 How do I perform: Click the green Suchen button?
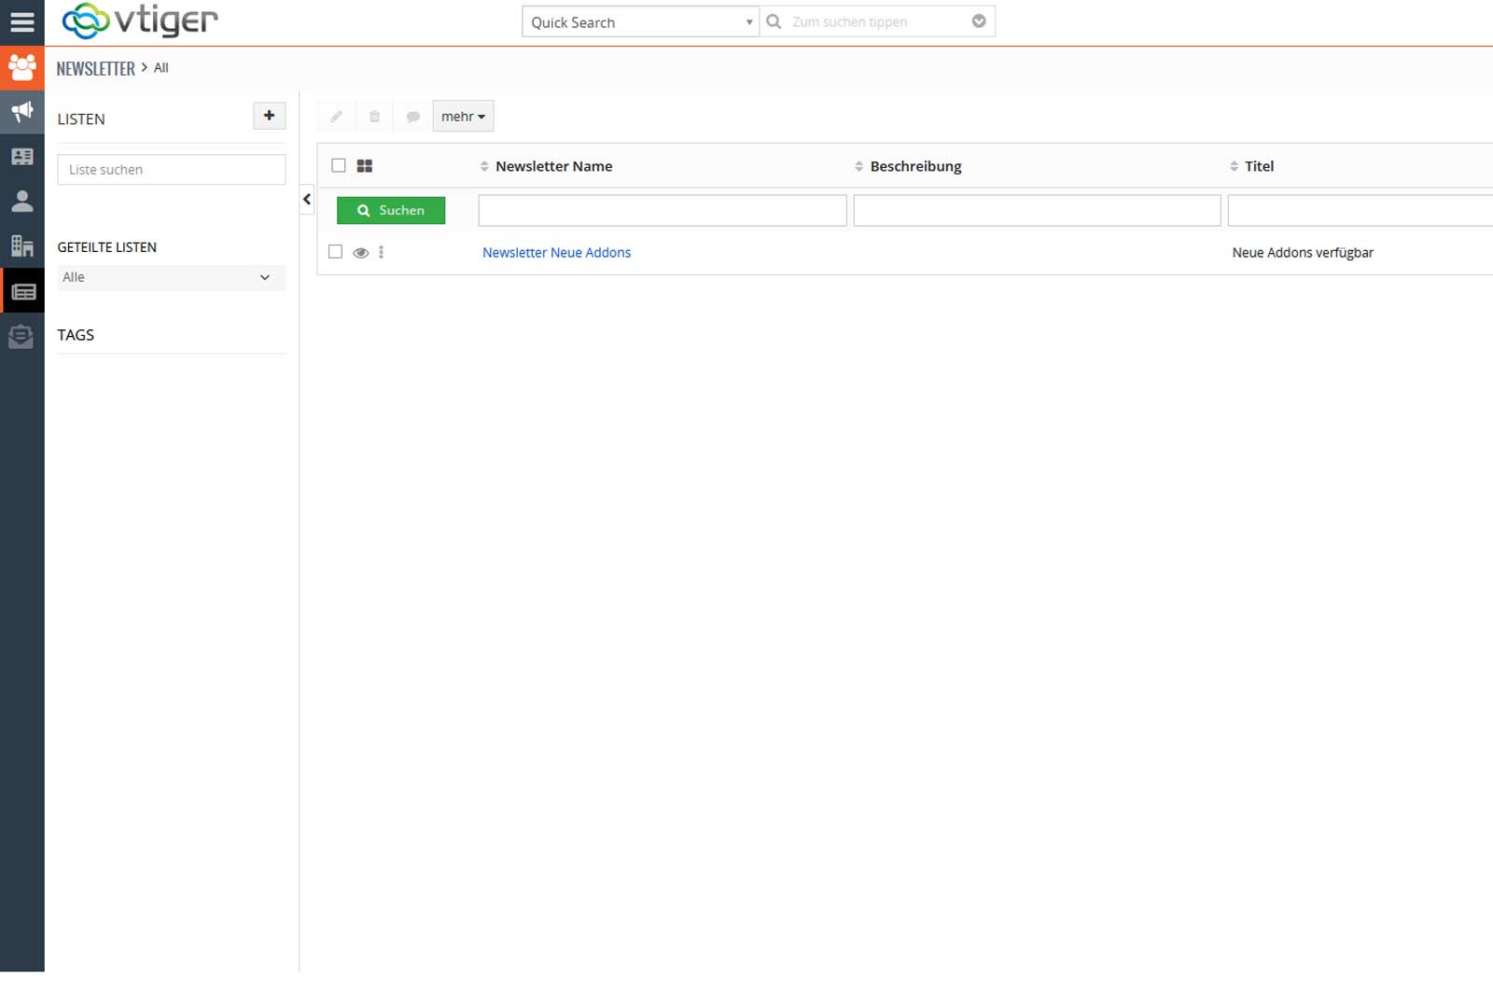(x=391, y=211)
